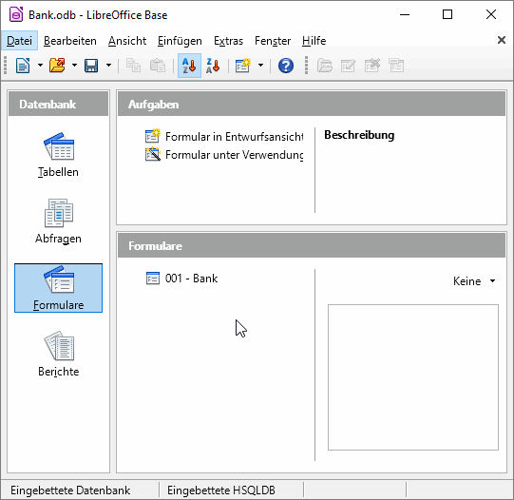
Task: Open the Ansicht menu
Action: tap(127, 41)
